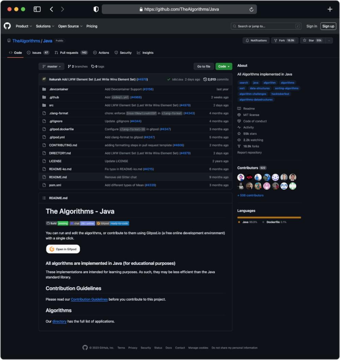The image size is (340, 360).
Task: Open the Contribution Guidelines link
Action: coord(89,299)
